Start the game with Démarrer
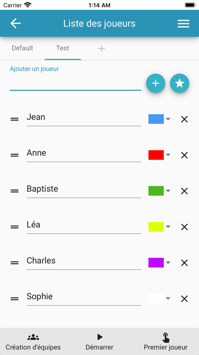This screenshot has height=355, width=199. click(99, 342)
